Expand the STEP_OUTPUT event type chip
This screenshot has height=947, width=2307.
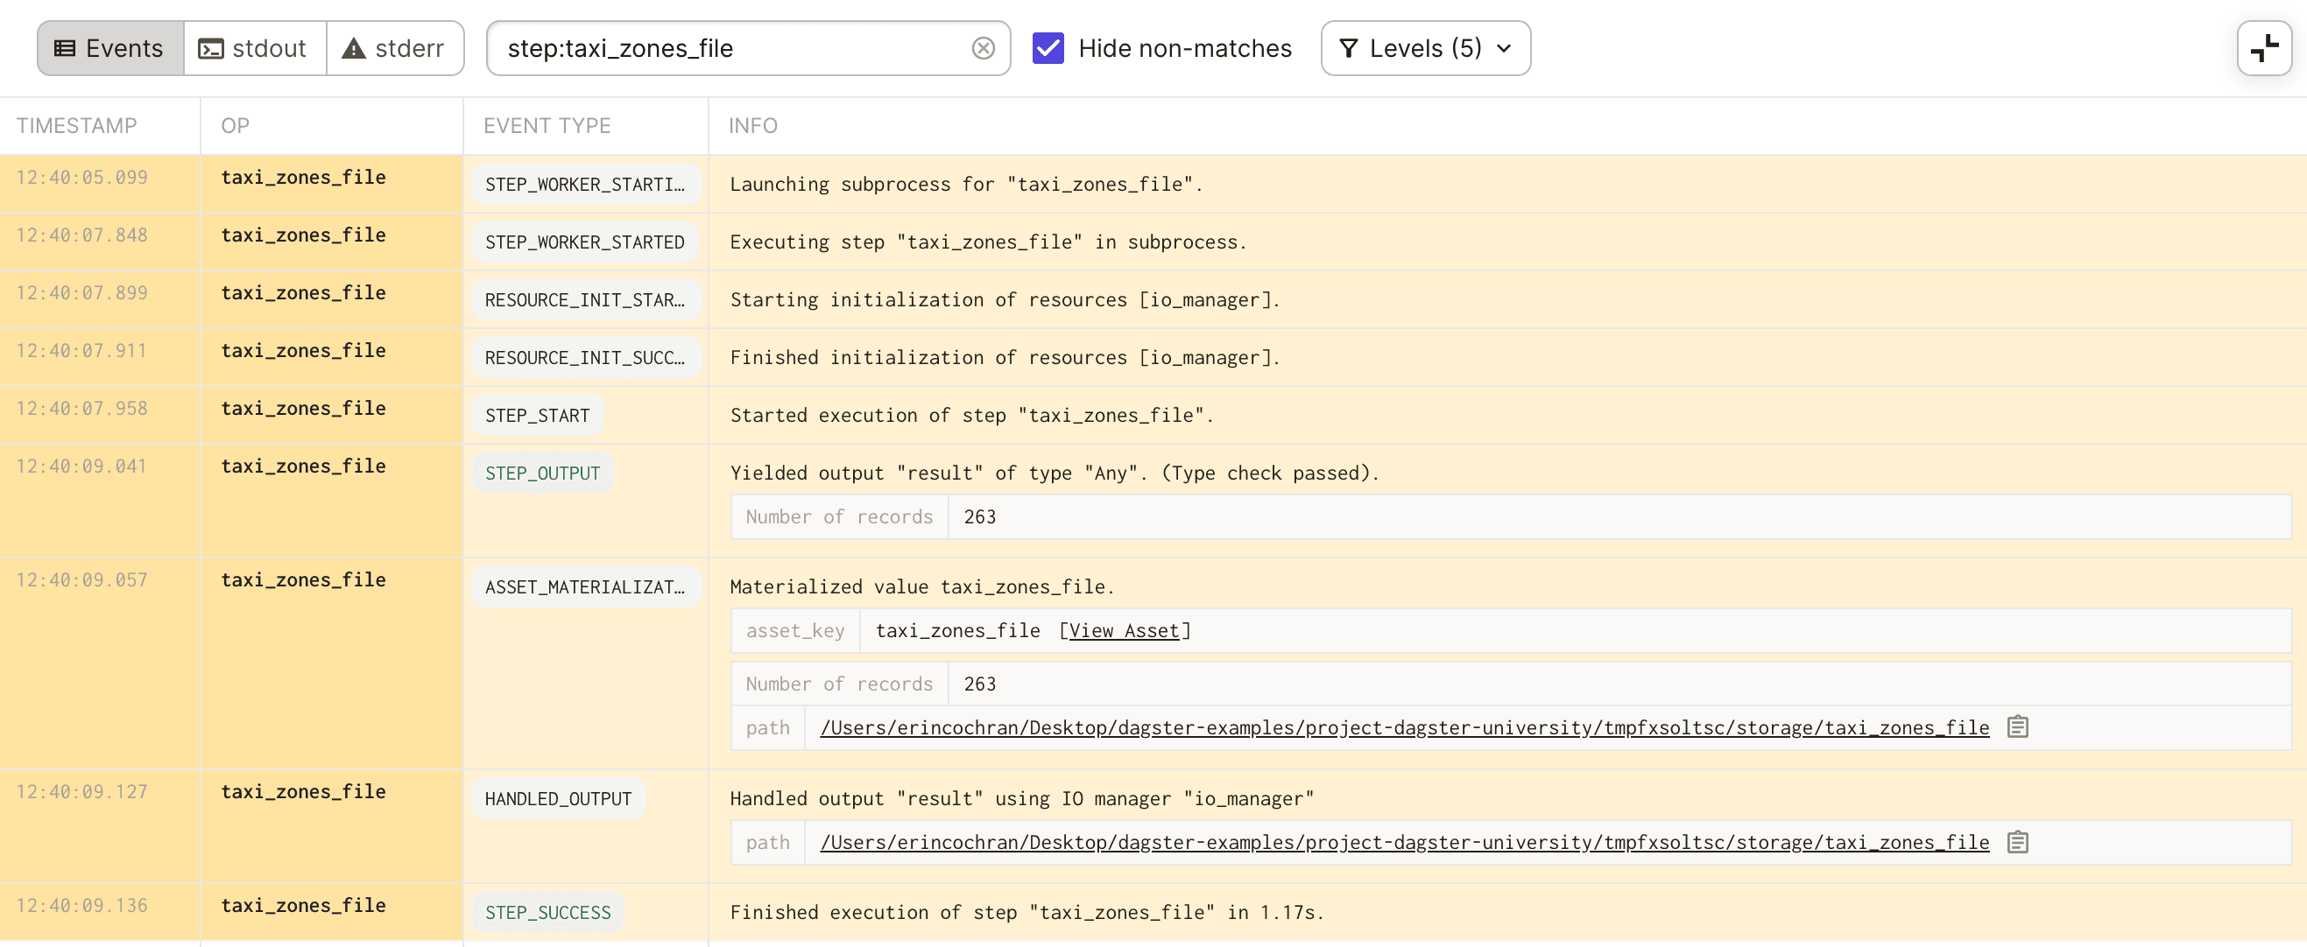541,473
